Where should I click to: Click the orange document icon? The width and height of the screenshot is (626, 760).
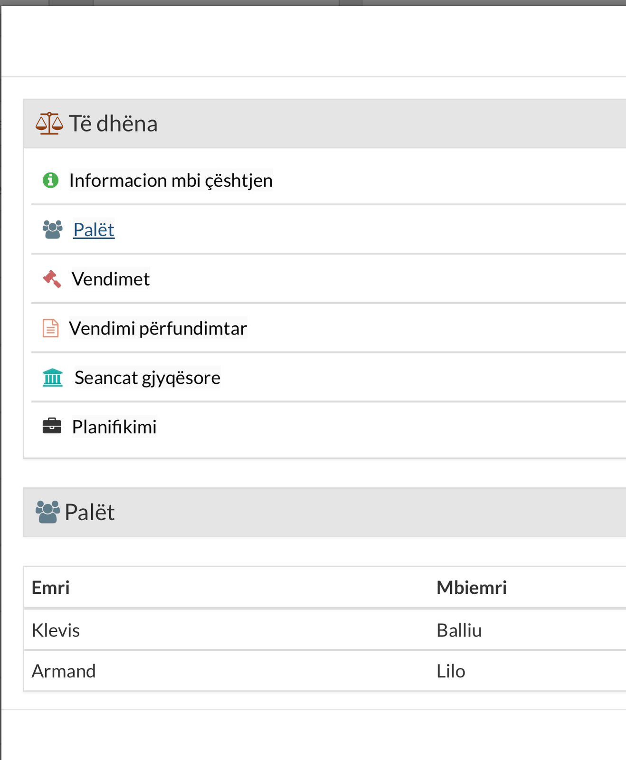click(51, 328)
